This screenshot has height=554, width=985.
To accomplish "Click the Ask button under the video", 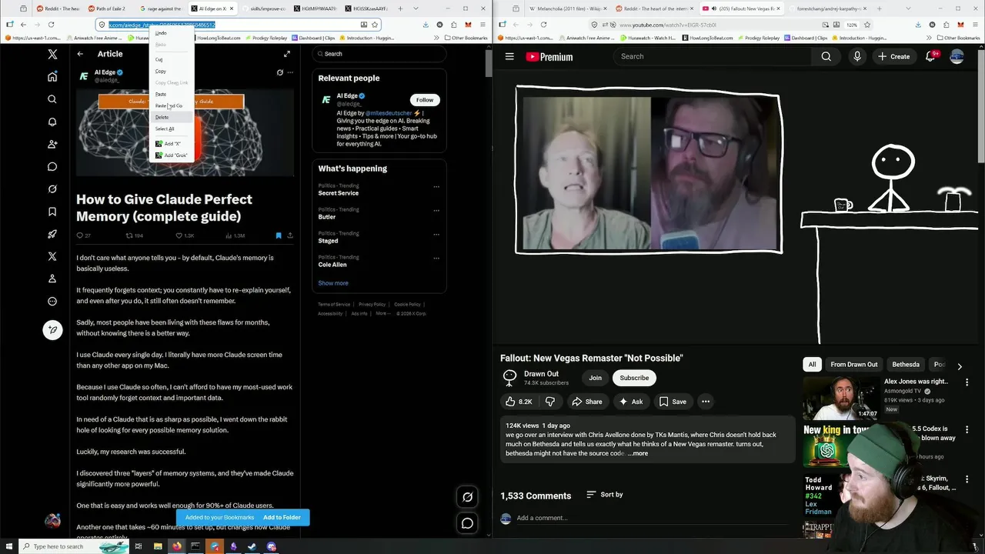I will point(630,401).
